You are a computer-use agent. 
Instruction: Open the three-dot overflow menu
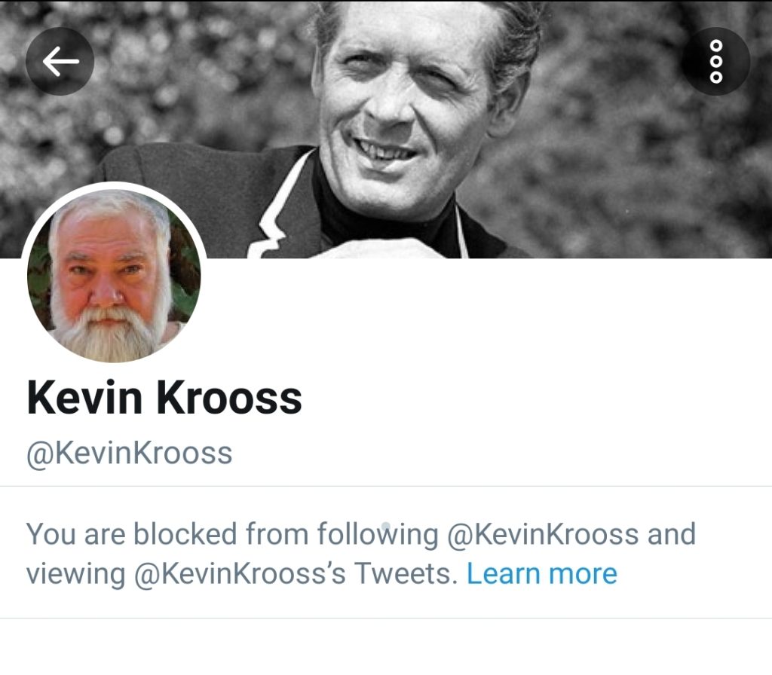click(x=716, y=62)
